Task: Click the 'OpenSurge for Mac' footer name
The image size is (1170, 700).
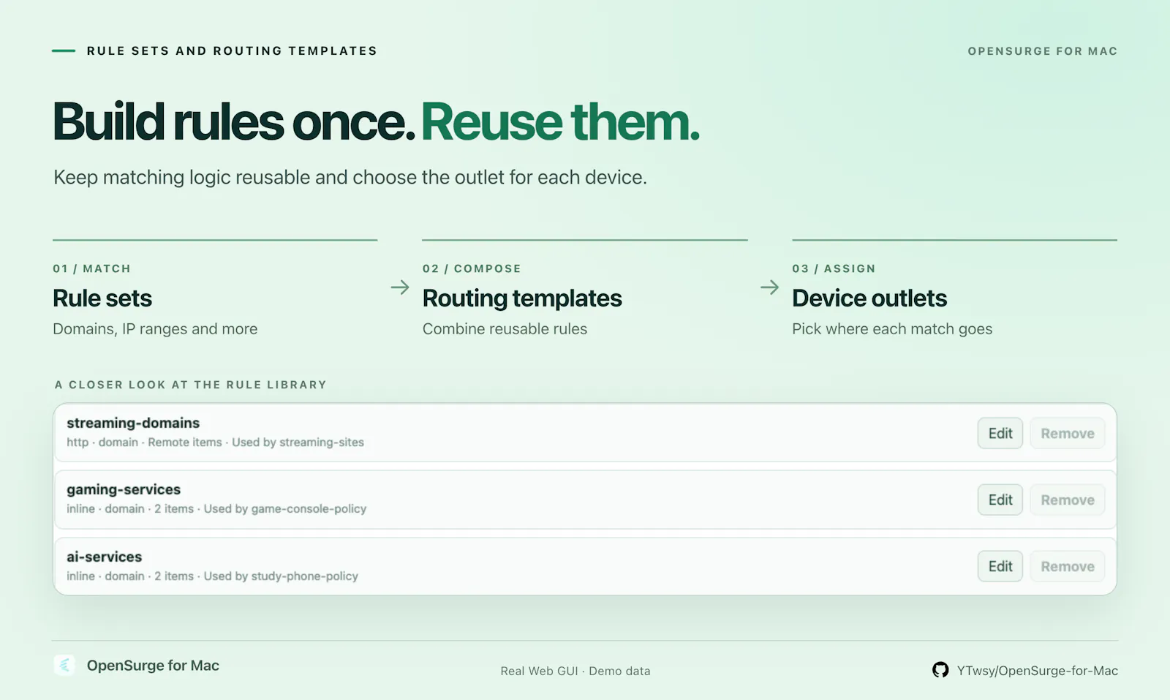Action: click(x=153, y=666)
